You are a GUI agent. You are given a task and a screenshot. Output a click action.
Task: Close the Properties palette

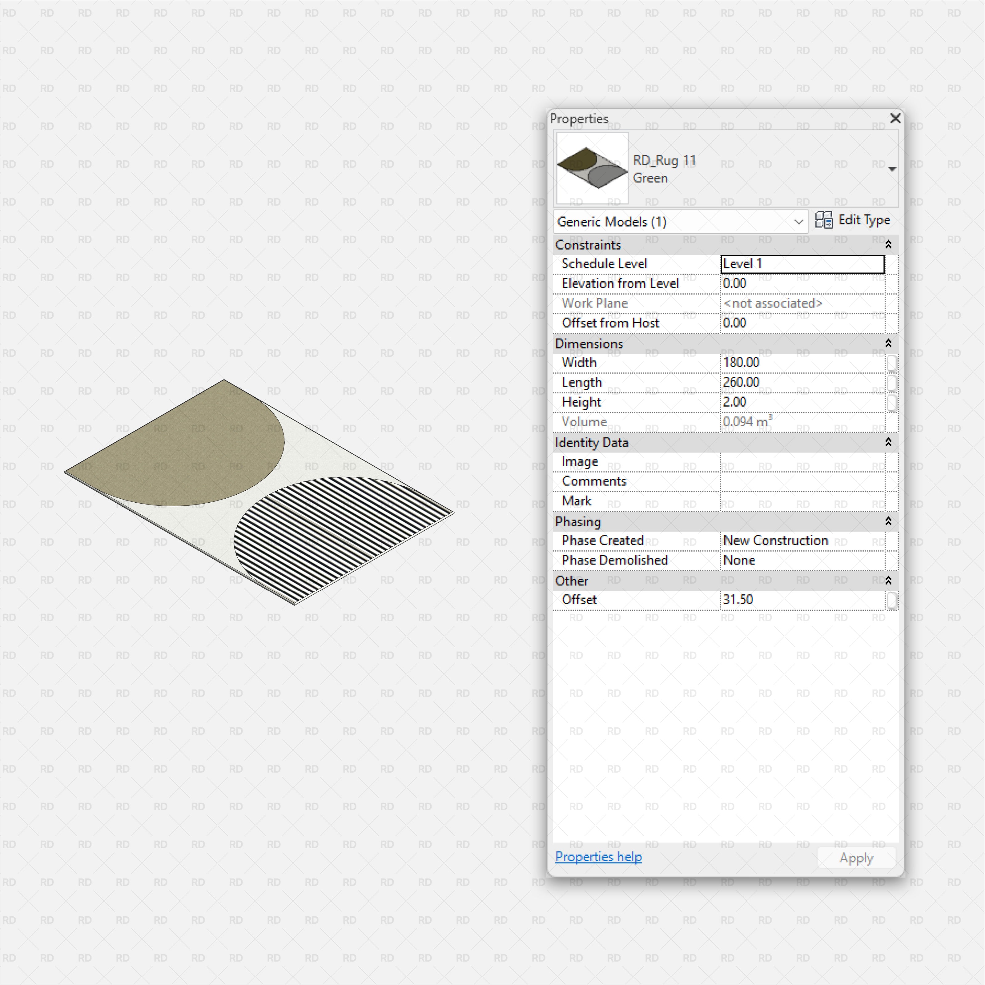(895, 118)
